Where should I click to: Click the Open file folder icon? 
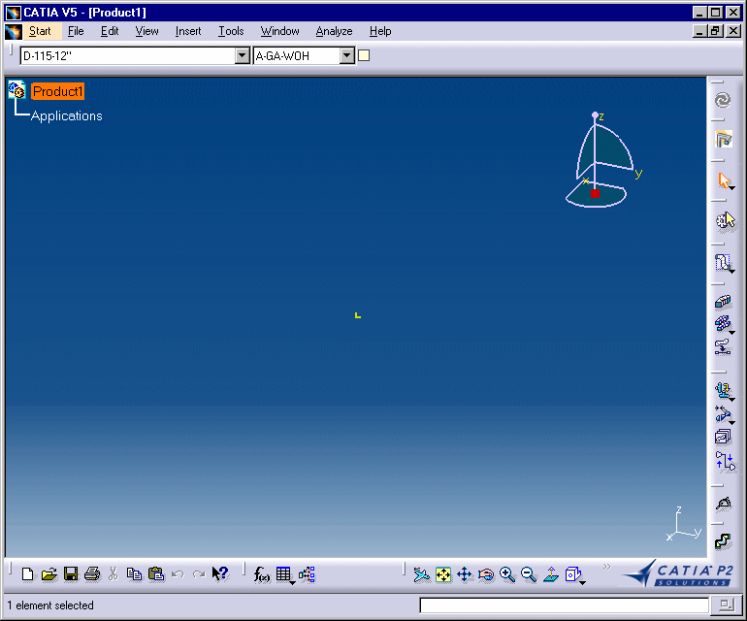coord(49,574)
